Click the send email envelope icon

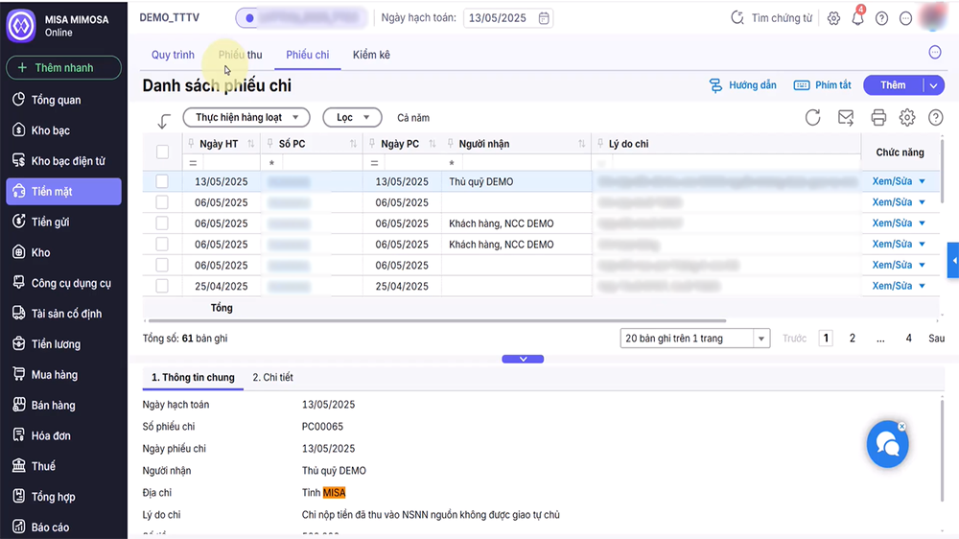pyautogui.click(x=846, y=118)
